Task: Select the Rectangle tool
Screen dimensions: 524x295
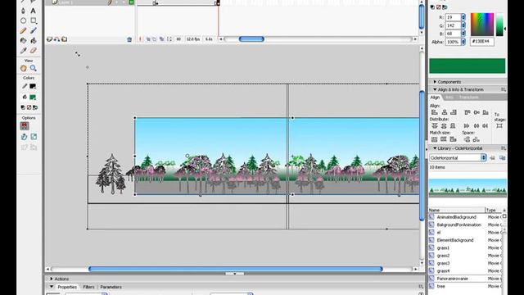Action: click(x=33, y=20)
